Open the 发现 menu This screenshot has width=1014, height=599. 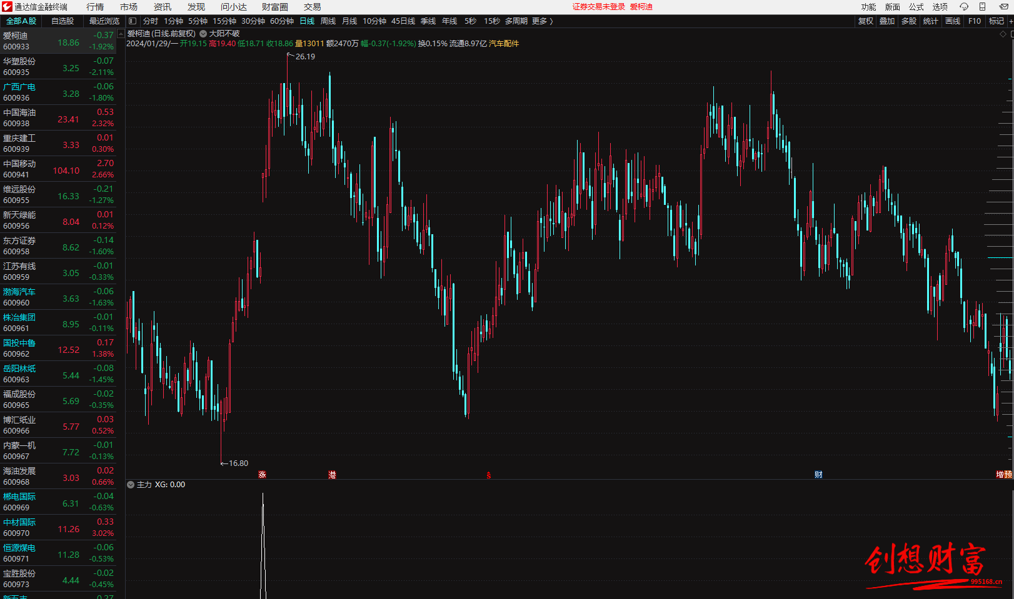(x=196, y=7)
